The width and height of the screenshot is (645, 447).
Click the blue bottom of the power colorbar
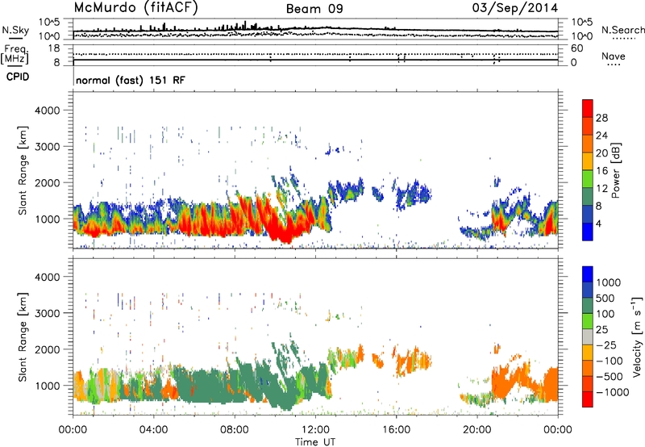click(x=588, y=232)
